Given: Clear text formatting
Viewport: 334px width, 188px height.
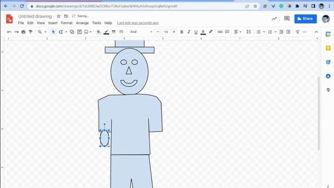Looking at the screenshot, I should pyautogui.click(x=297, y=32).
